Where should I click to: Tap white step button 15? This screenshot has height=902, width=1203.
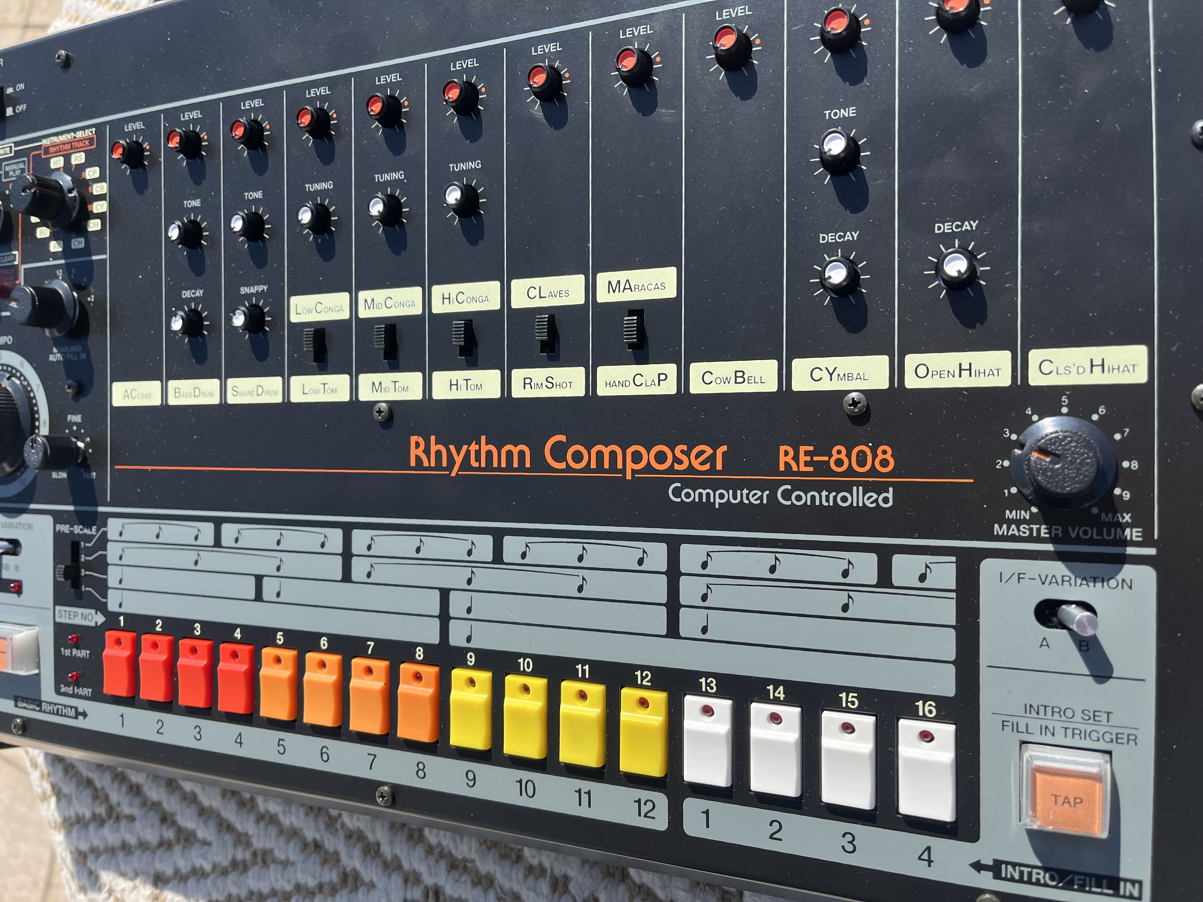click(848, 760)
